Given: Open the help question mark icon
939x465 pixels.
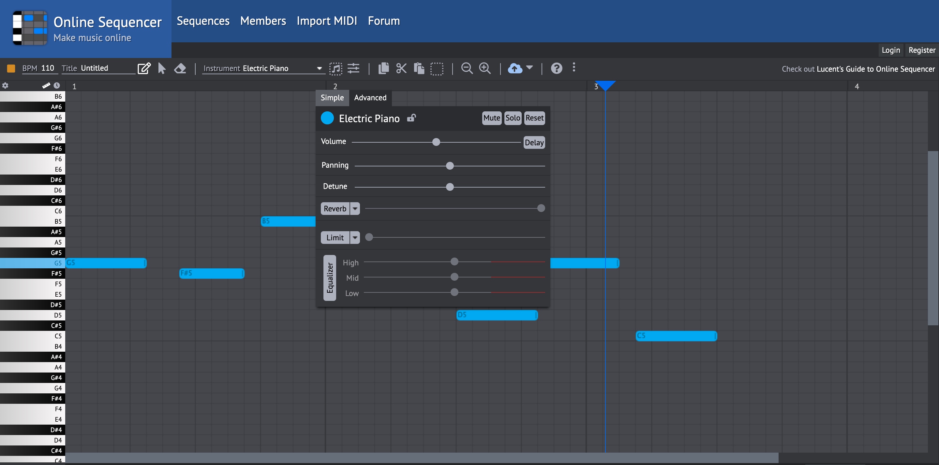Looking at the screenshot, I should 556,68.
